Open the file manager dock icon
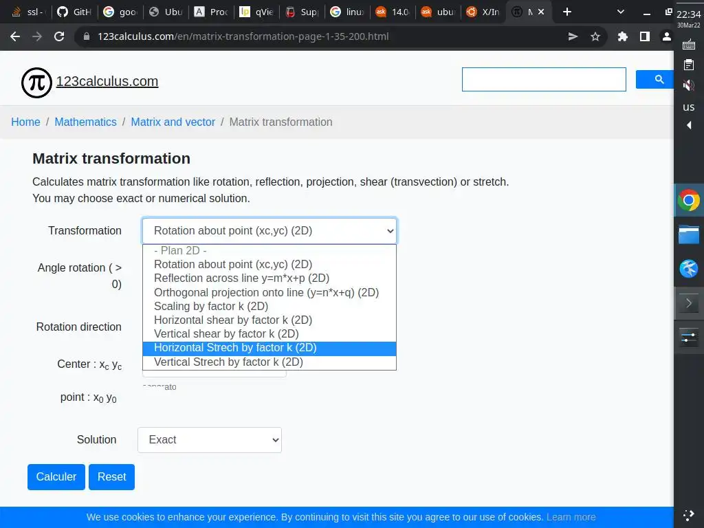The height and width of the screenshot is (528, 704). 689,234
